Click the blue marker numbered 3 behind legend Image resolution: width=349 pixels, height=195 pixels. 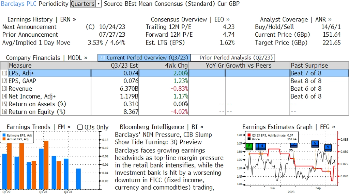pyautogui.click(x=294, y=145)
